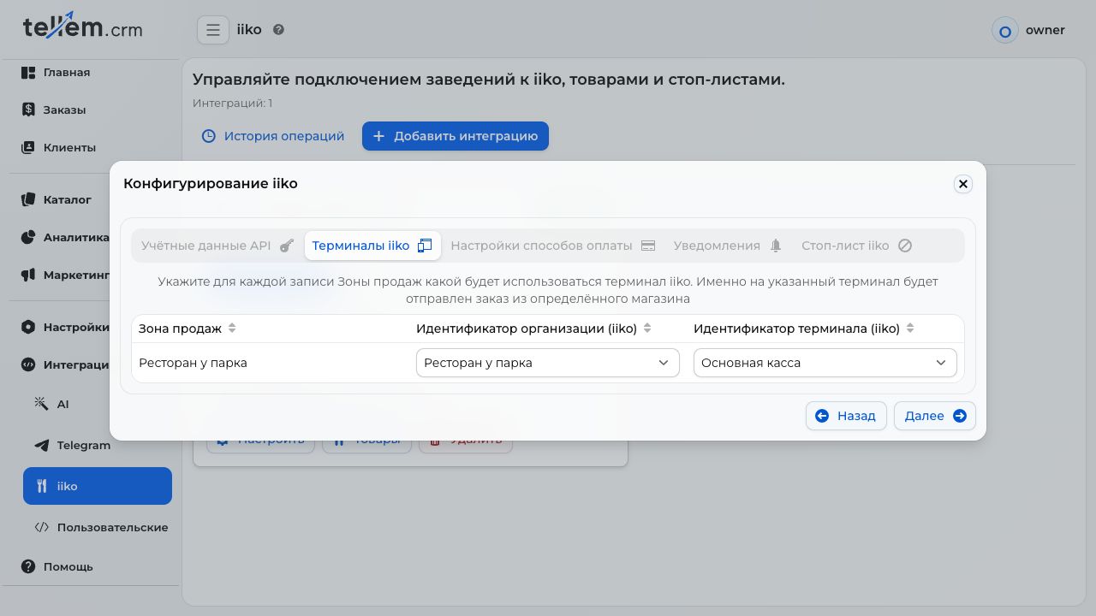1096x616 pixels.
Task: Select the iiko integration sidebar item
Action: (98, 486)
